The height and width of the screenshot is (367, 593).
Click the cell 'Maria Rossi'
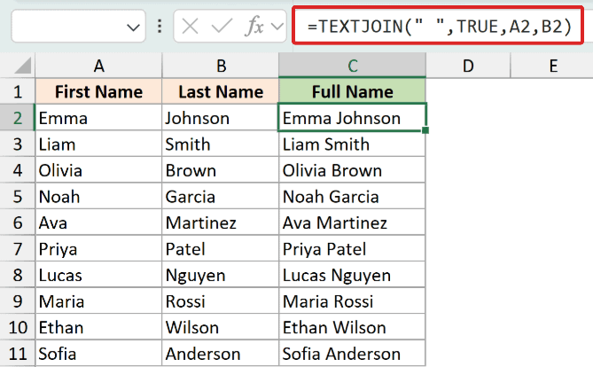click(x=353, y=301)
